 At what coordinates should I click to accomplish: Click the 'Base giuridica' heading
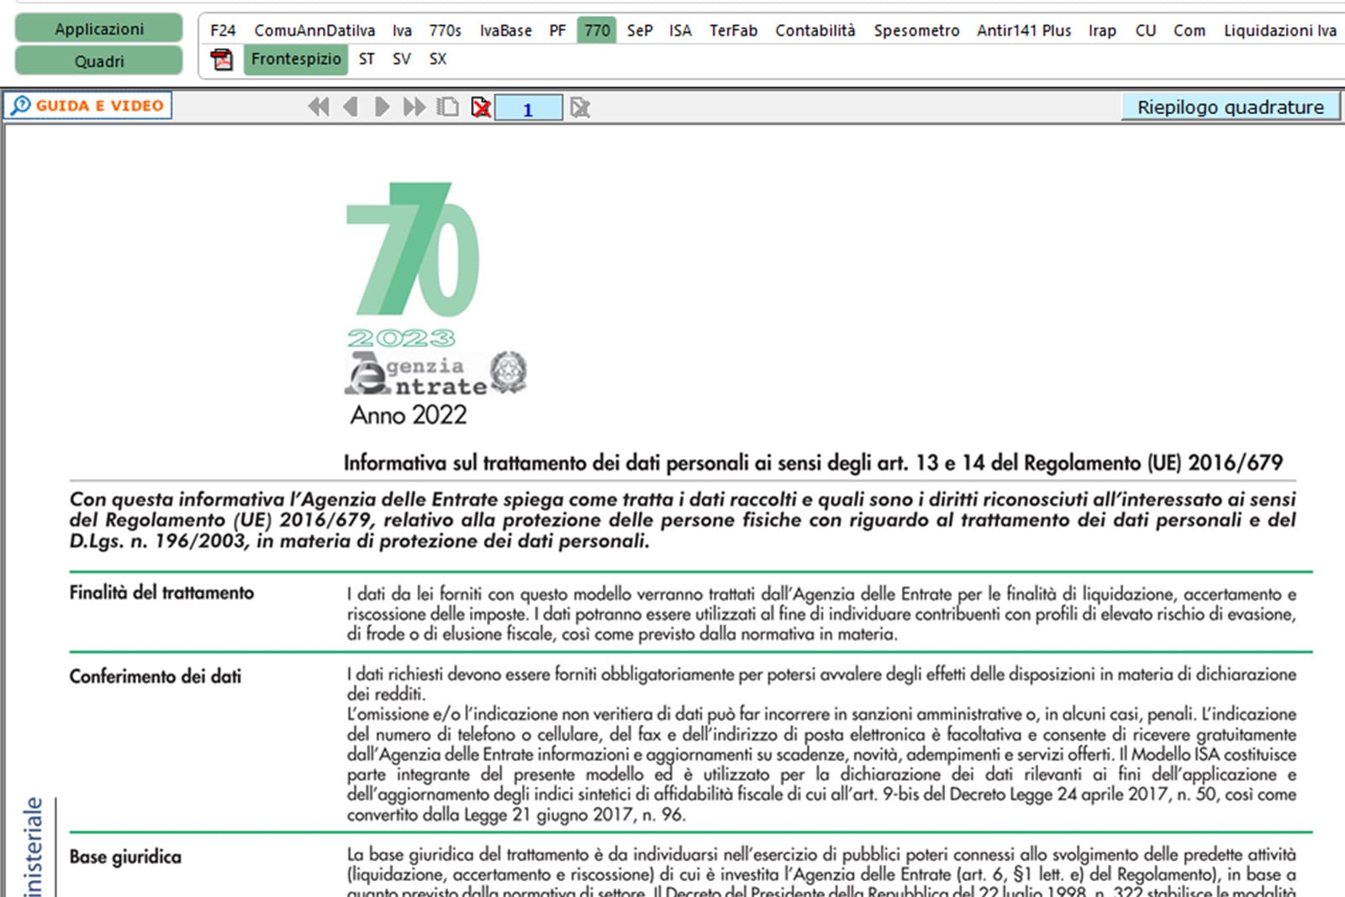(x=125, y=857)
